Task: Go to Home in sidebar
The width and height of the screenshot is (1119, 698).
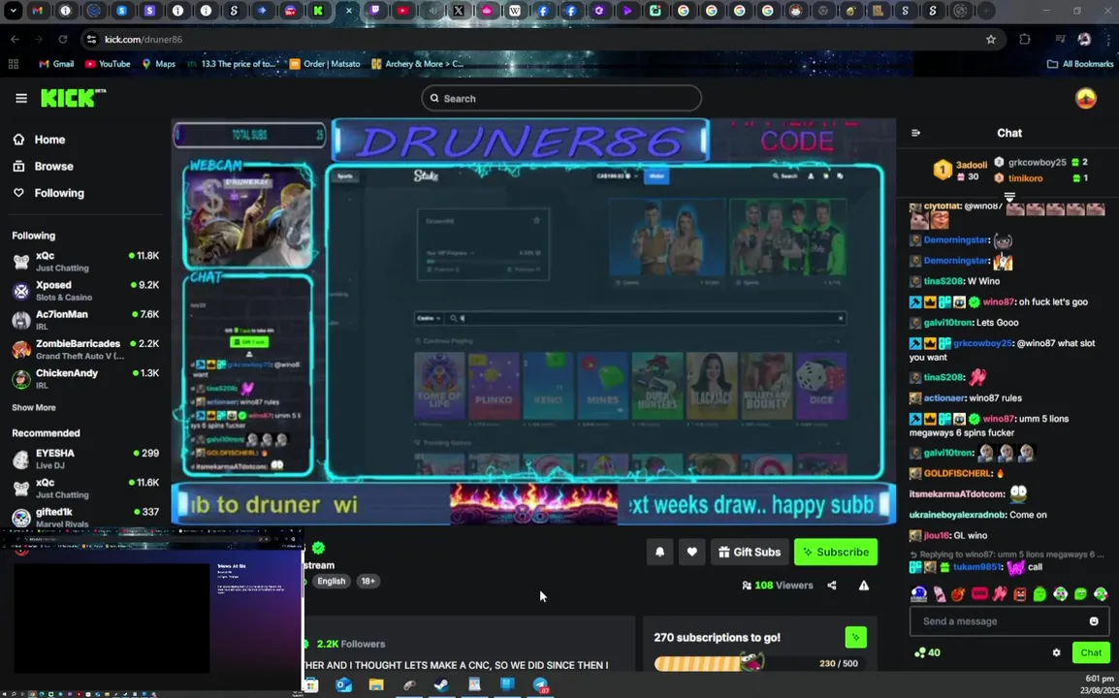Action: pos(49,140)
